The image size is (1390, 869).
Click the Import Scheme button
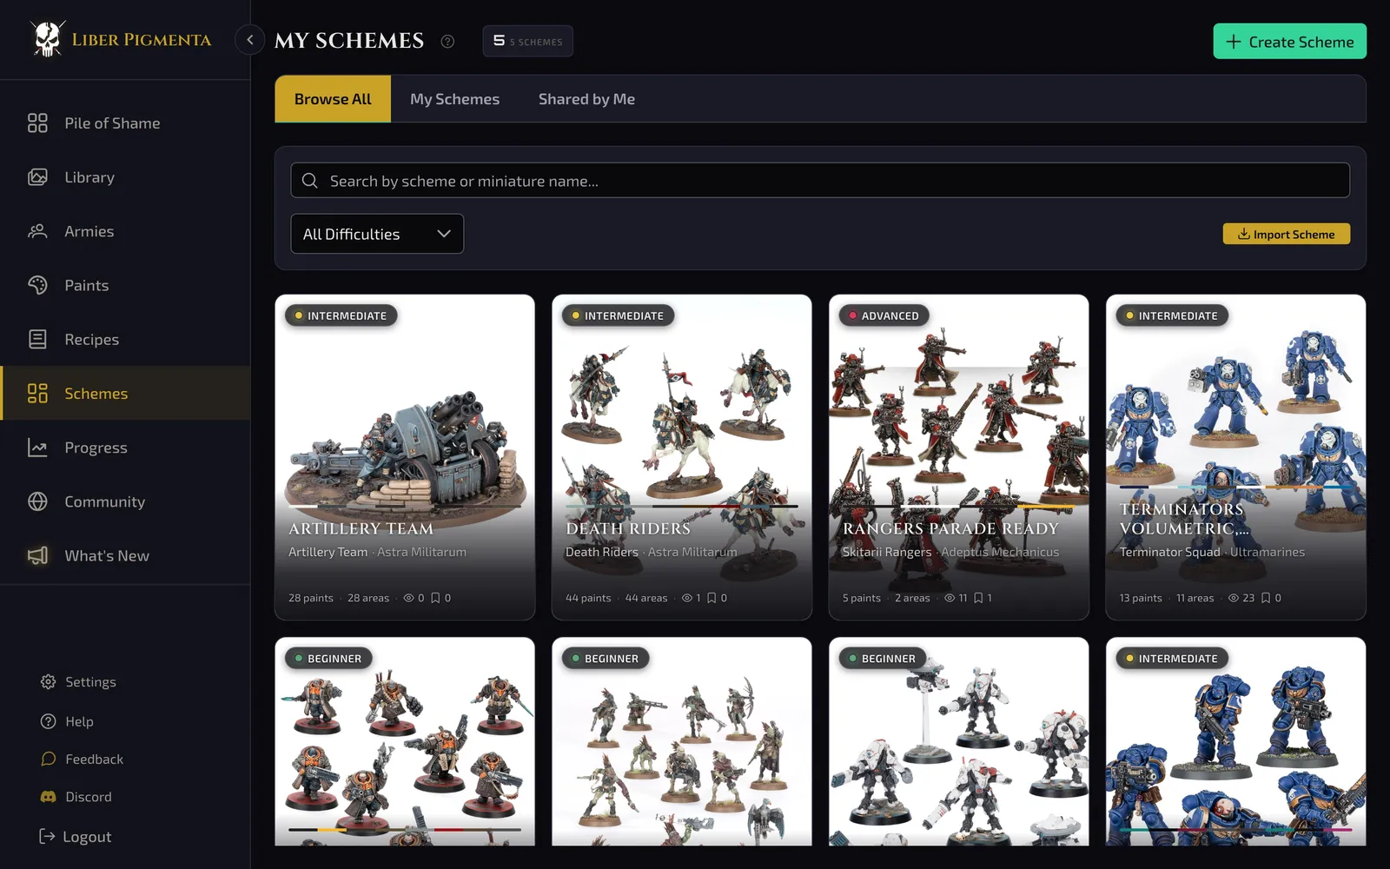1287,234
